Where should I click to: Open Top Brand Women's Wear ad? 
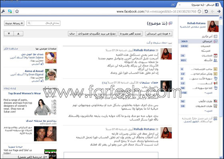(24, 93)
